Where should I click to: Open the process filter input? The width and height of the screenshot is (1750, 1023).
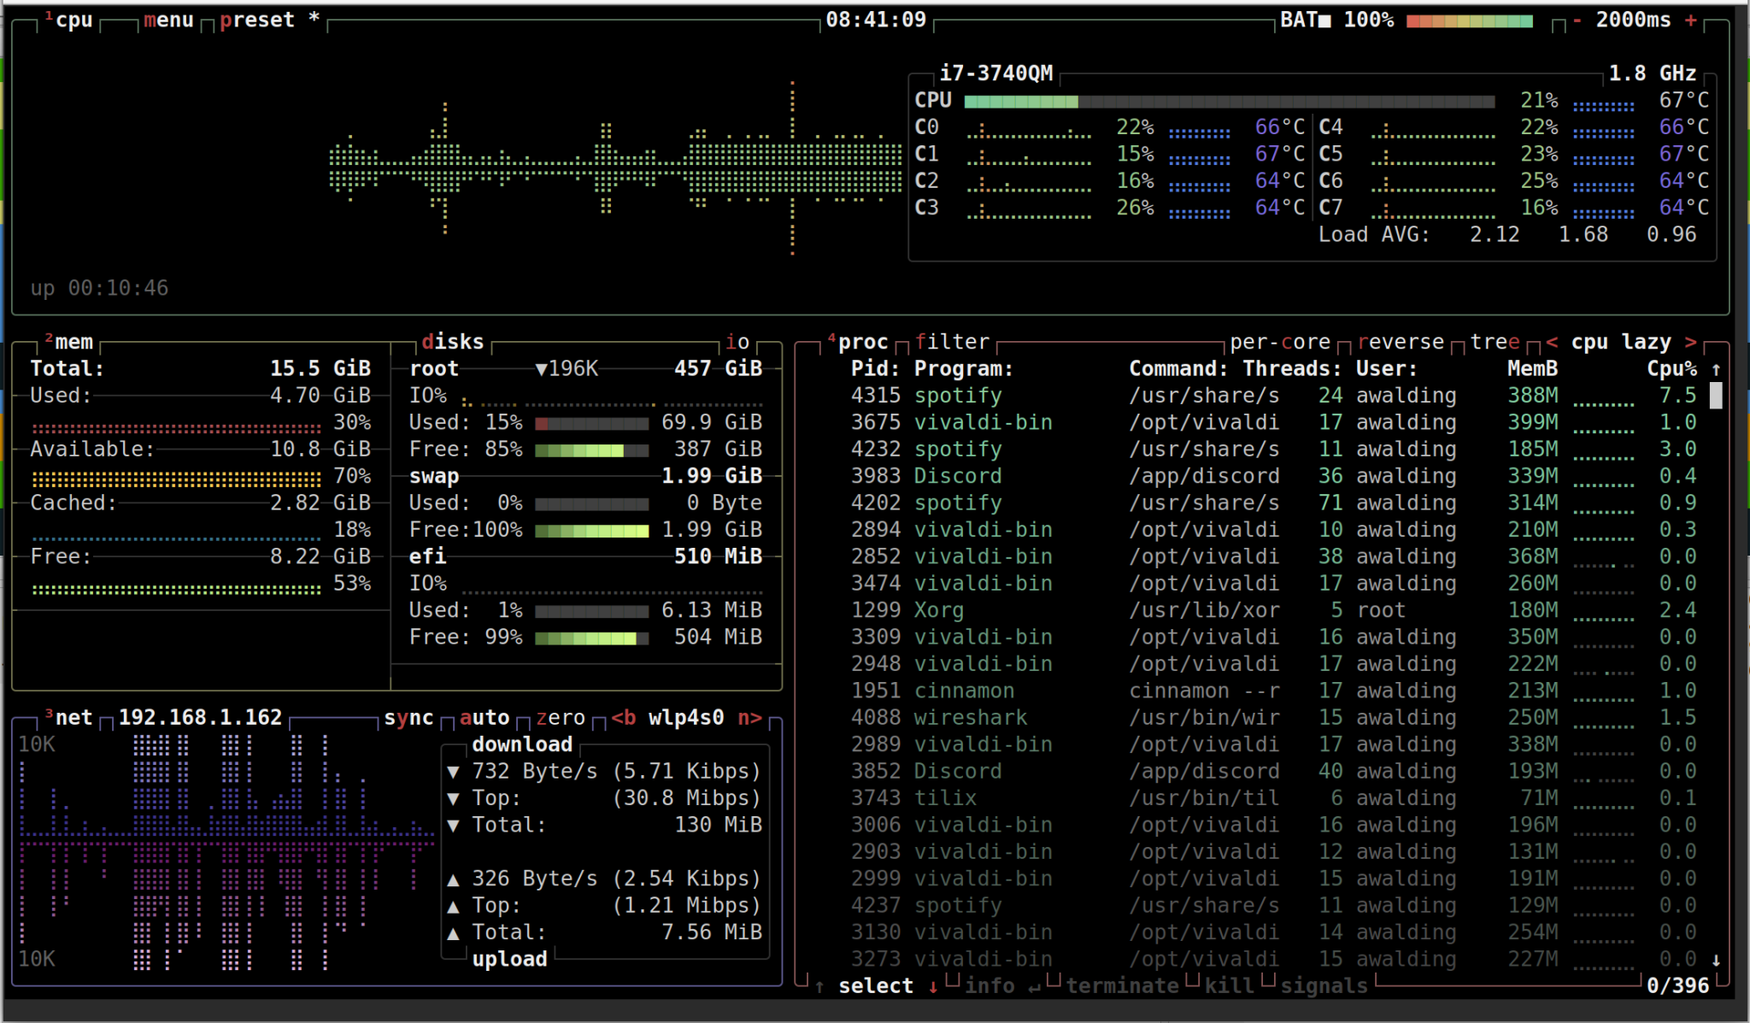pyautogui.click(x=951, y=341)
